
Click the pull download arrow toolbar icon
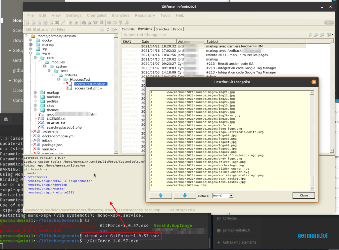click(71, 22)
